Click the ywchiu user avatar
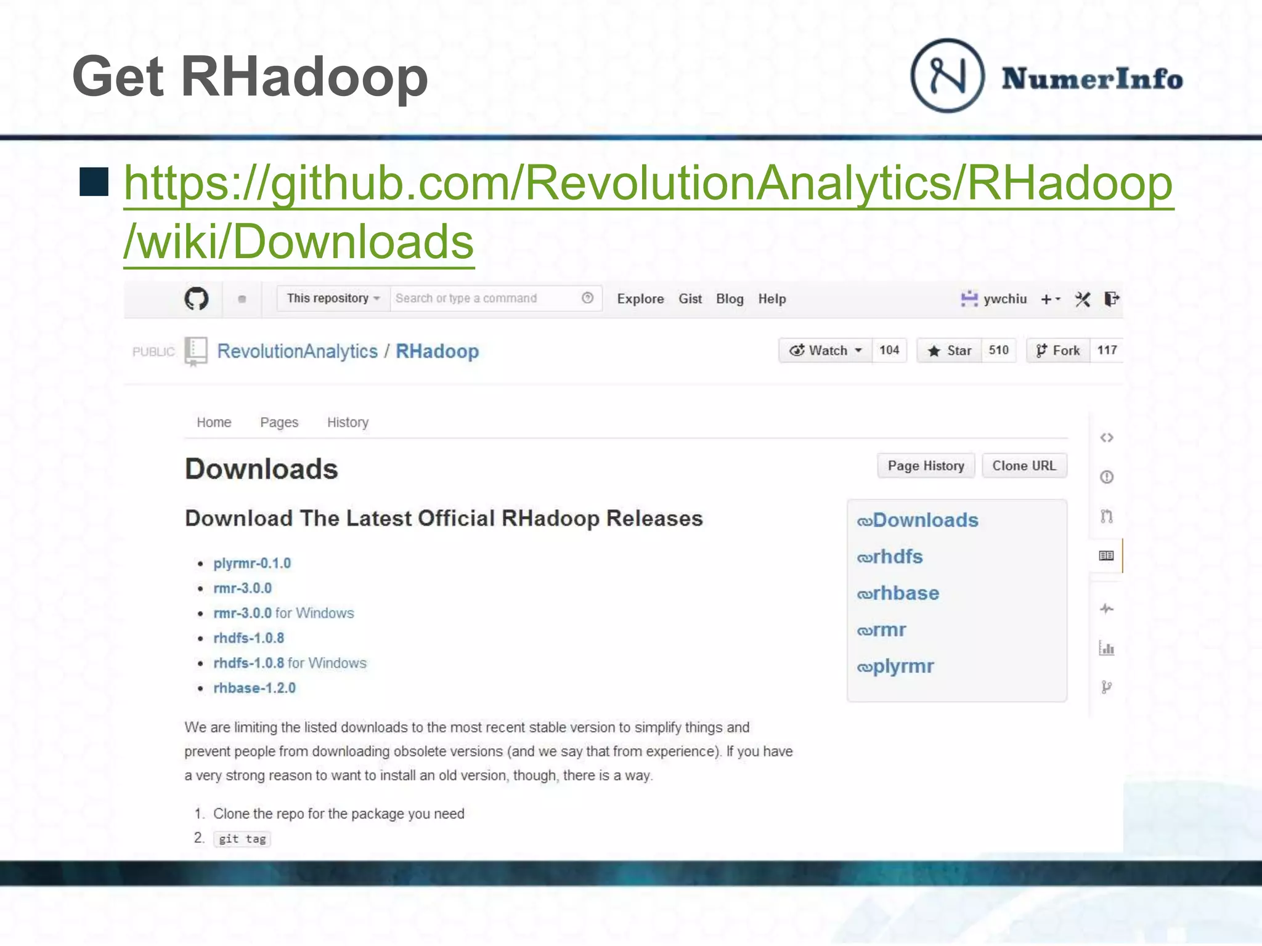 (969, 299)
